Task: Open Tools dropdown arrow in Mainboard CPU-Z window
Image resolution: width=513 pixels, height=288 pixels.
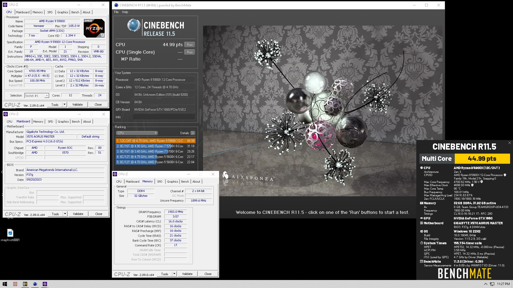Action: tap(65, 214)
